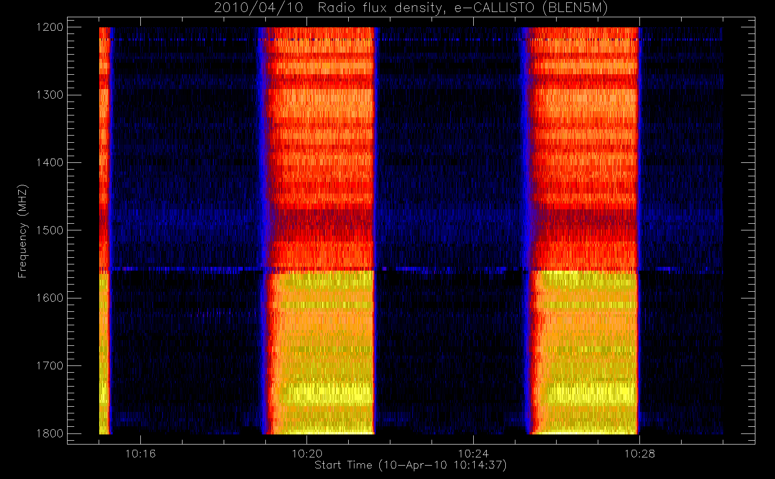
Task: Click the 10:28 time tick label
Action: (639, 454)
